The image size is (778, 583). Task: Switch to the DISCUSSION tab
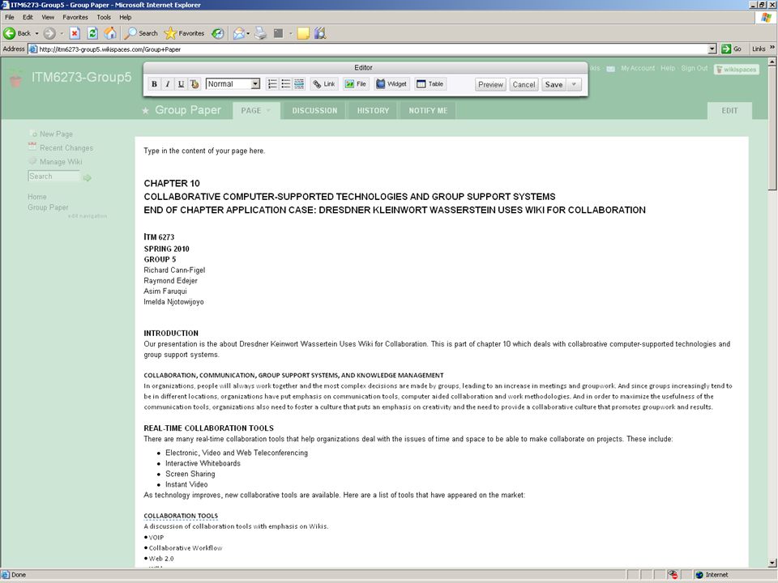click(x=314, y=111)
